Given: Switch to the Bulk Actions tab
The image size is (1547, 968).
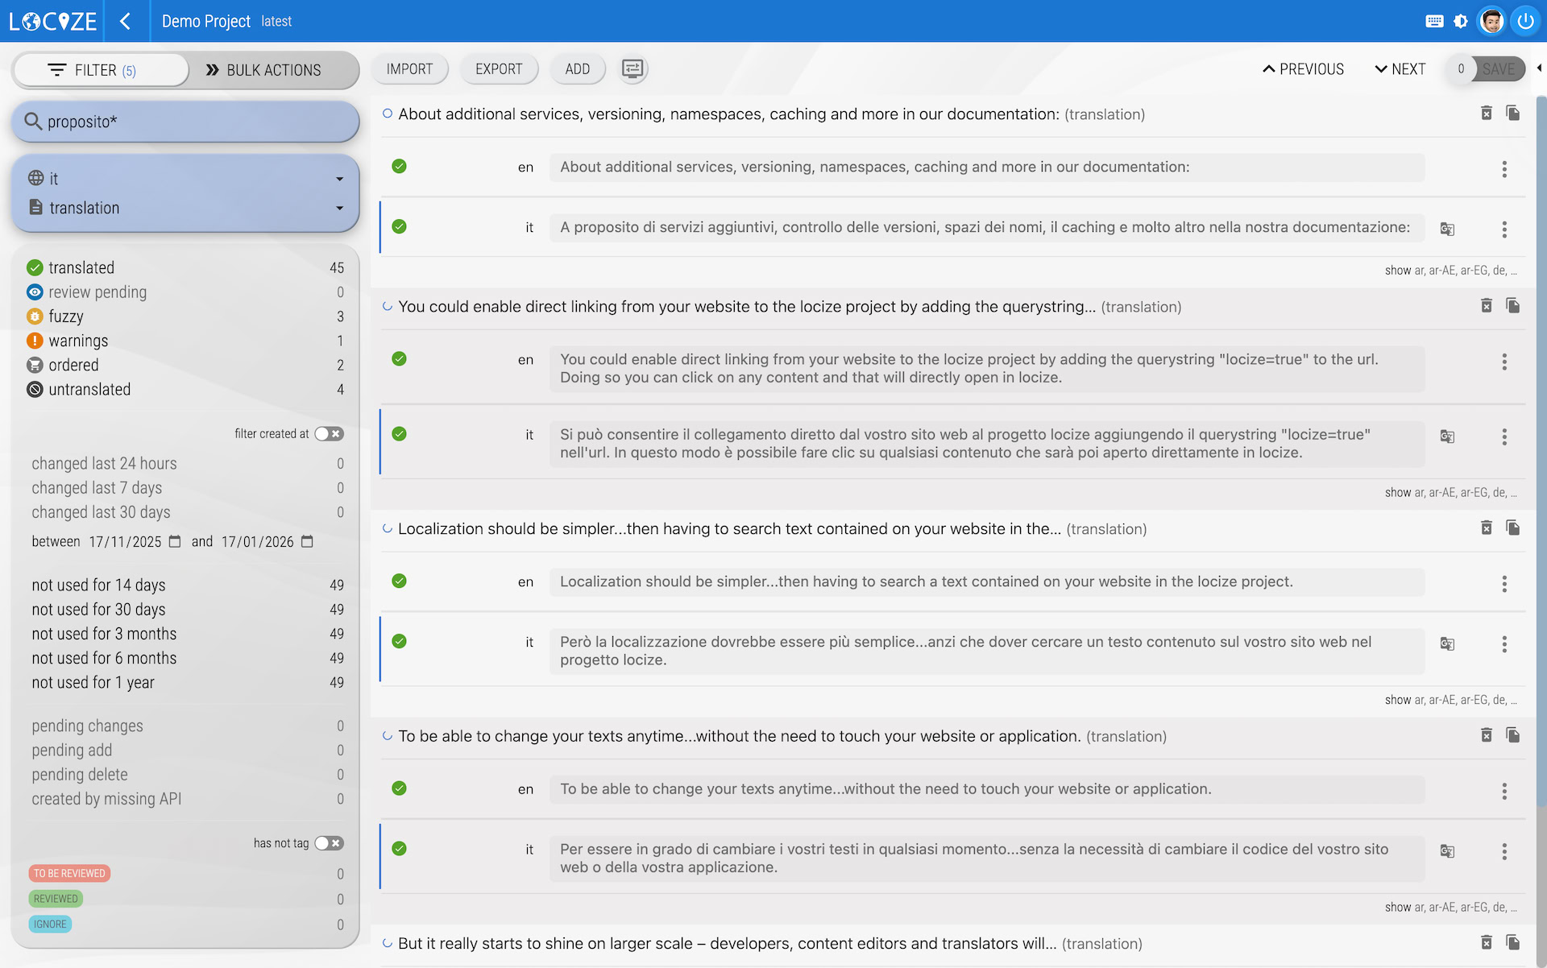Looking at the screenshot, I should [x=264, y=70].
